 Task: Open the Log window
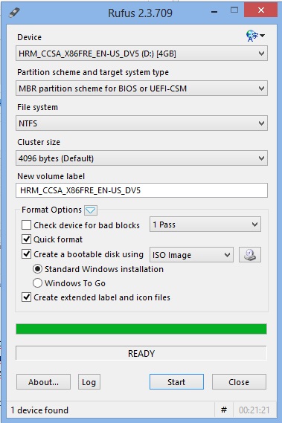89,381
